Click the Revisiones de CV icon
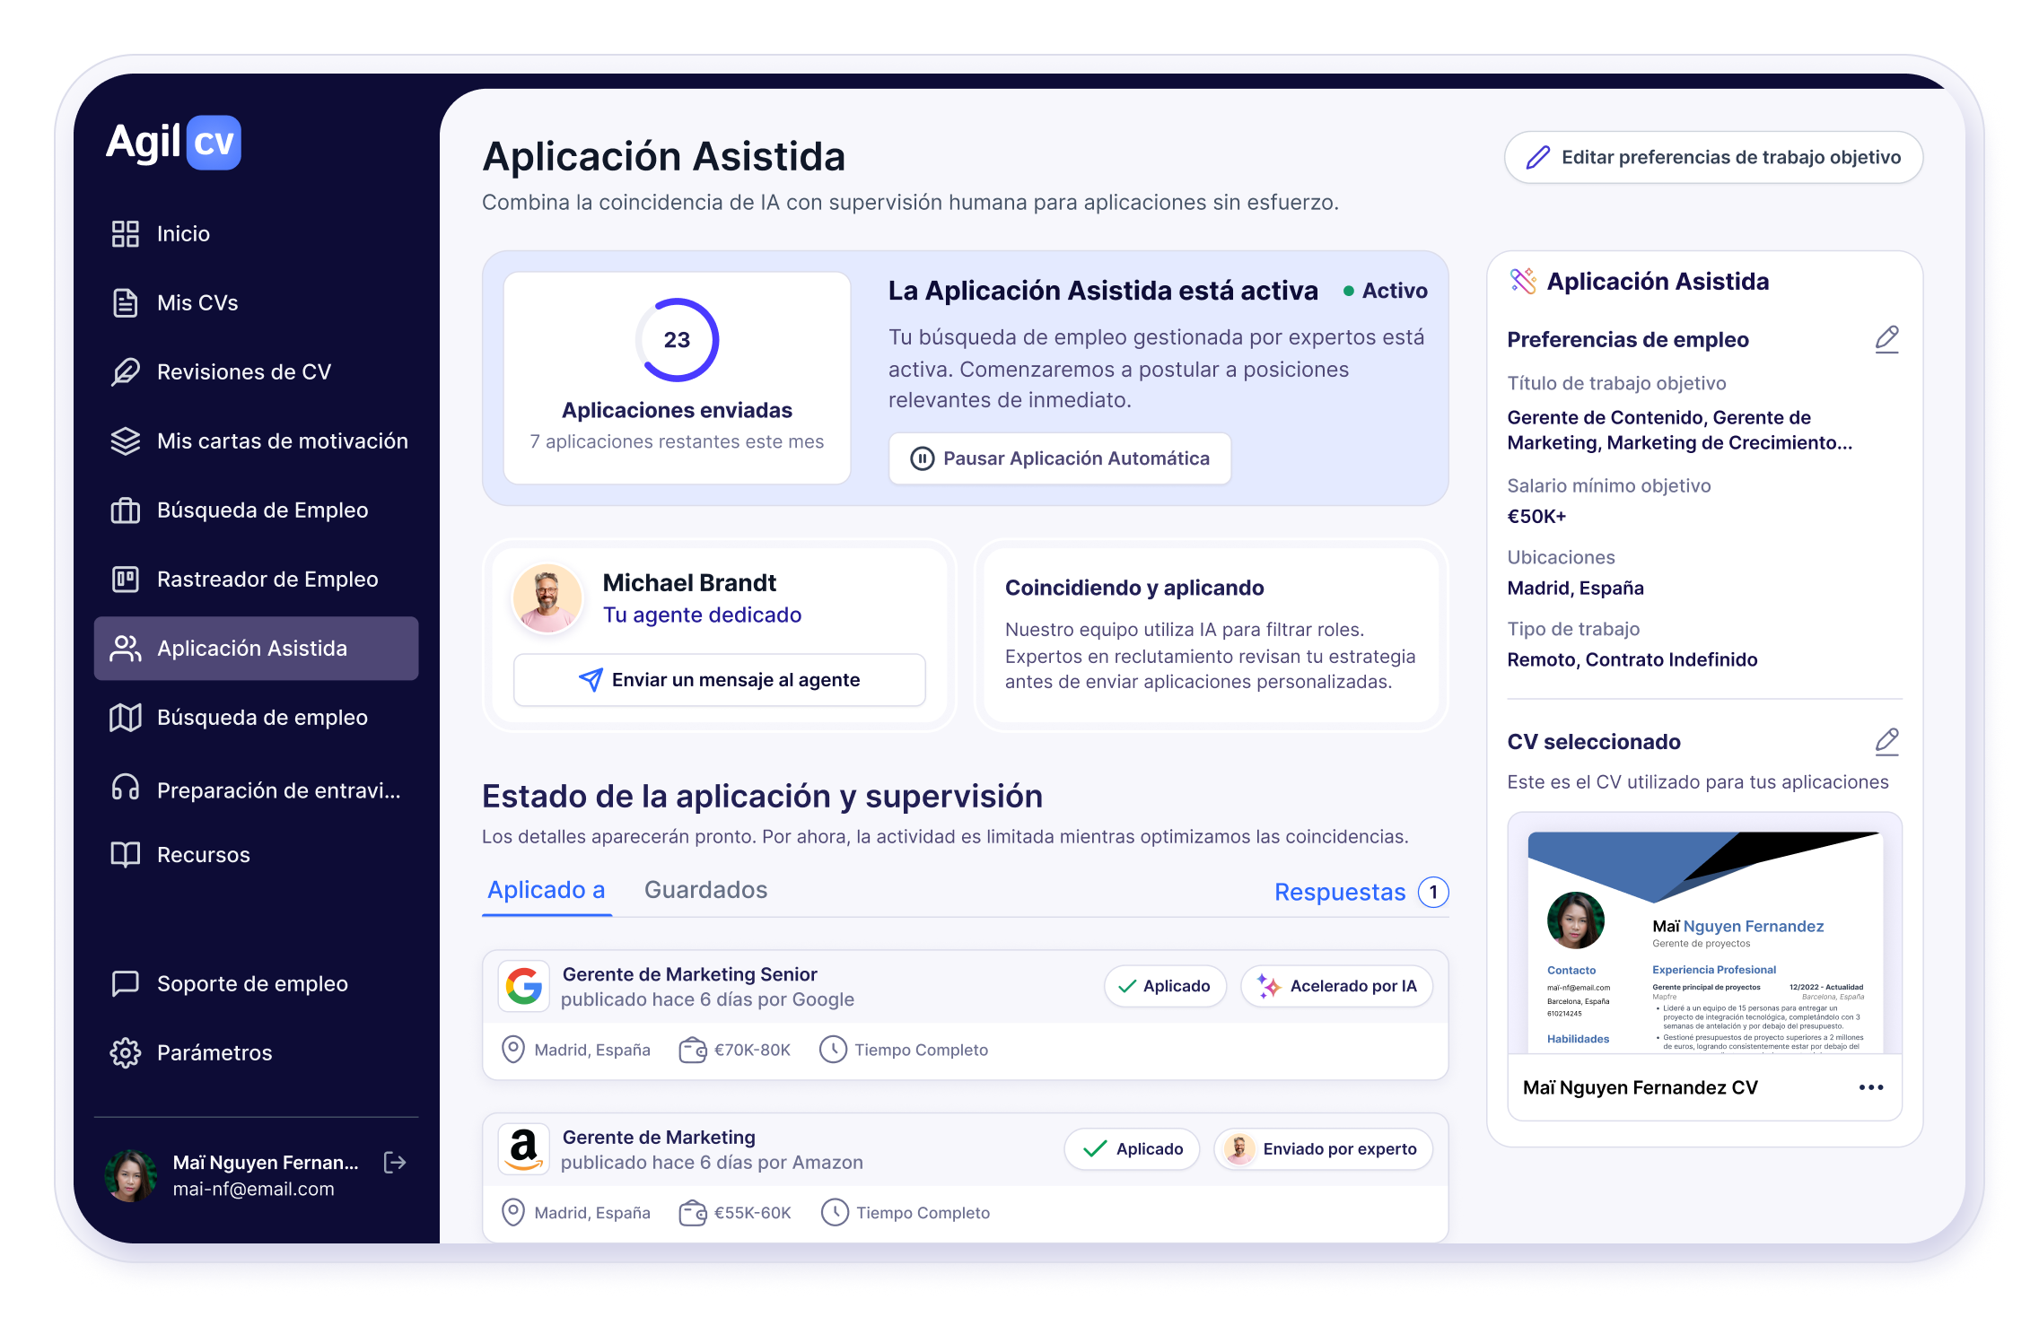2039x1317 pixels. pos(126,371)
